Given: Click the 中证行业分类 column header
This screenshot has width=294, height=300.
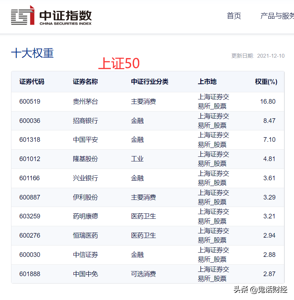Looking at the screenshot, I should (x=150, y=82).
